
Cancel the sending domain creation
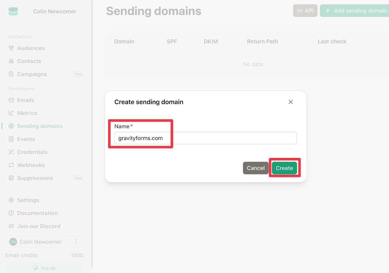255,168
